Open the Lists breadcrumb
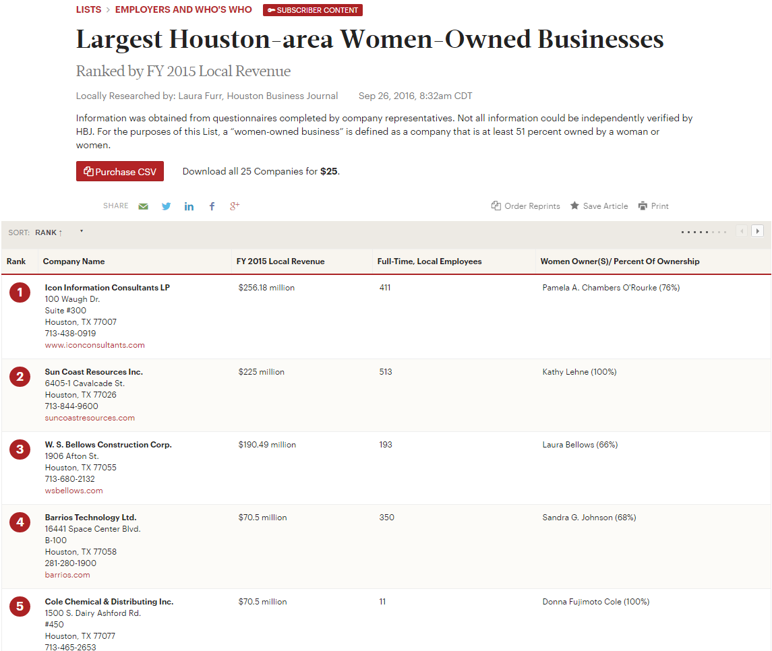This screenshot has height=651, width=772. [88, 9]
